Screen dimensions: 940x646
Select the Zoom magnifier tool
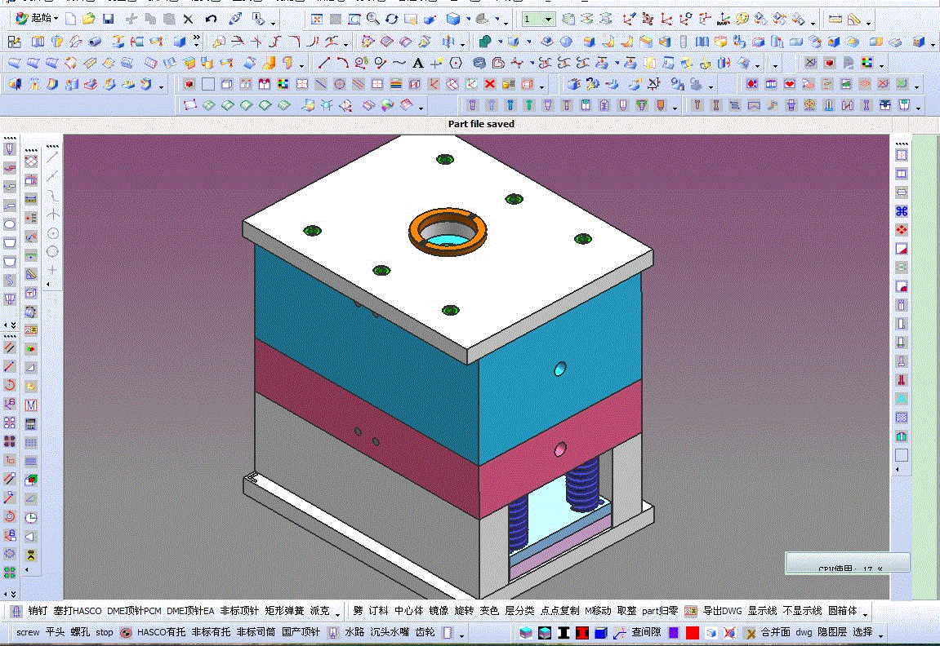tap(373, 19)
